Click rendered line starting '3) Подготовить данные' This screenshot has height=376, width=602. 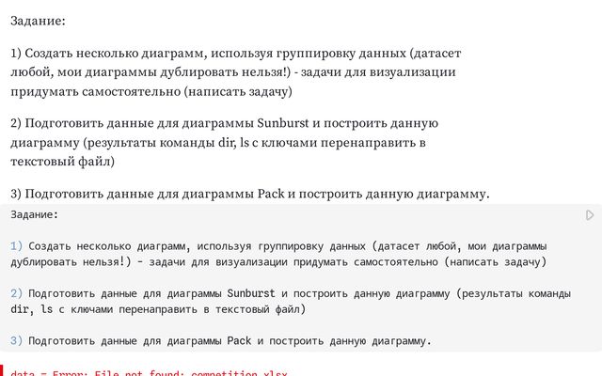250,194
